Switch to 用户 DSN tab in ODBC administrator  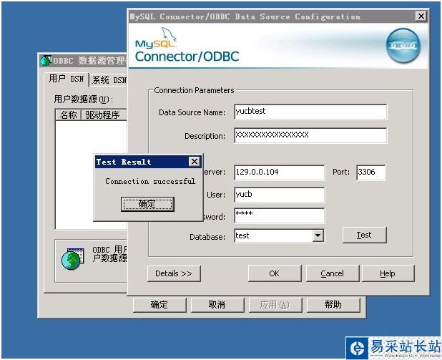click(x=67, y=79)
